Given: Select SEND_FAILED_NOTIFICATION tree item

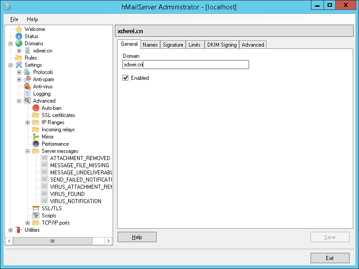Looking at the screenshot, I should coord(81,180).
